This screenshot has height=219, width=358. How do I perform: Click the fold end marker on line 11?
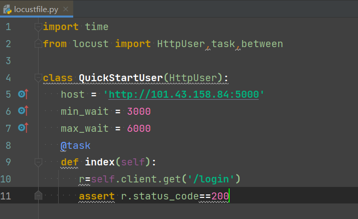(37, 196)
